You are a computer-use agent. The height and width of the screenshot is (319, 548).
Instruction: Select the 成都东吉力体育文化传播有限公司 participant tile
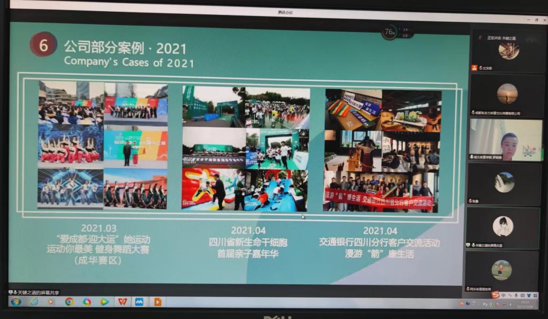pyautogui.click(x=506, y=95)
